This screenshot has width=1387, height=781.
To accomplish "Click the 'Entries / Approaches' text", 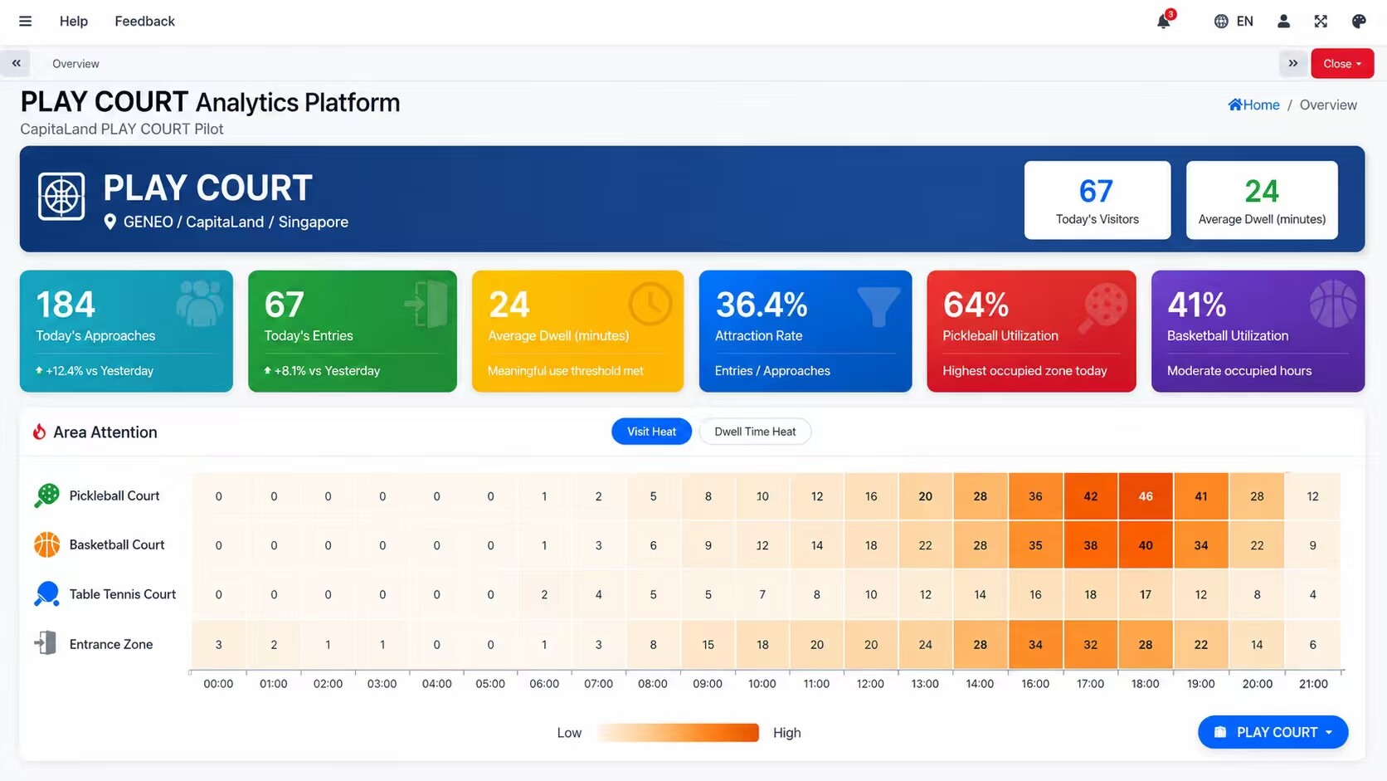I will [772, 371].
